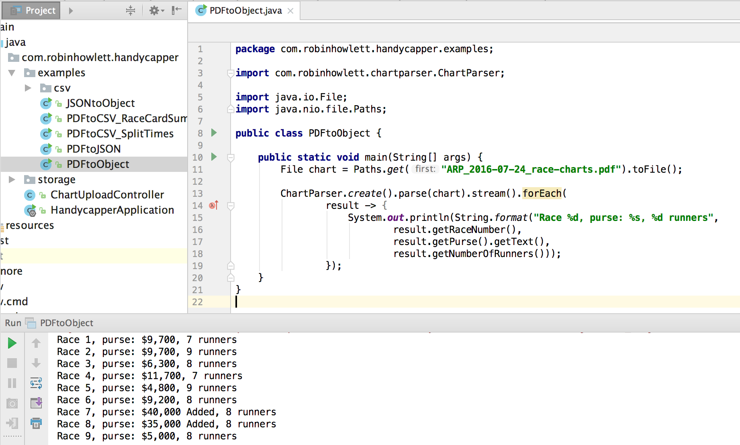The width and height of the screenshot is (740, 445).
Task: Click the Collapse All icon in Project toolbar
Action: (x=131, y=10)
